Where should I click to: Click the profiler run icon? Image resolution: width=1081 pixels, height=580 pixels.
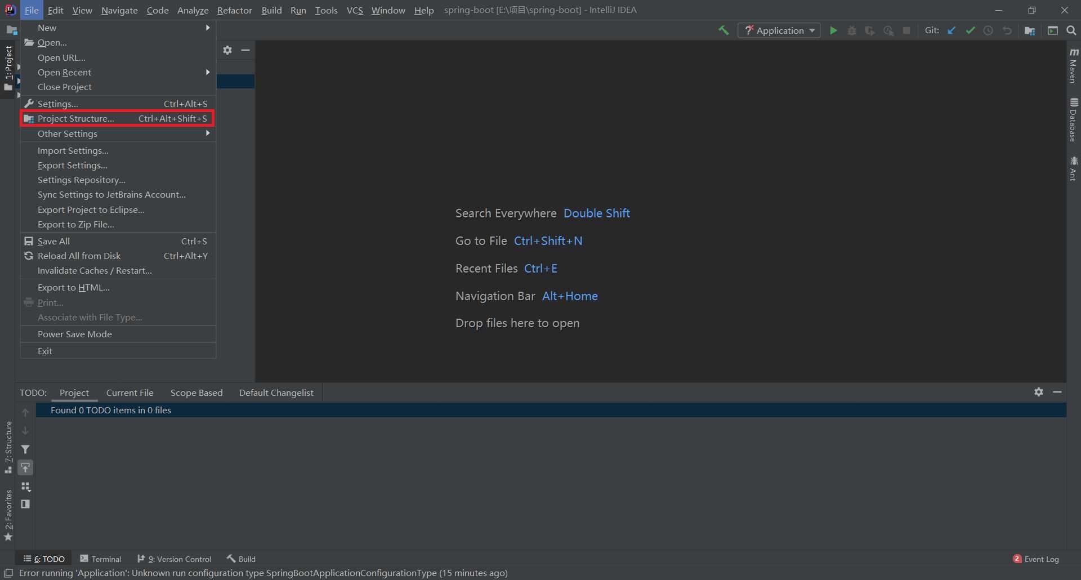(888, 30)
